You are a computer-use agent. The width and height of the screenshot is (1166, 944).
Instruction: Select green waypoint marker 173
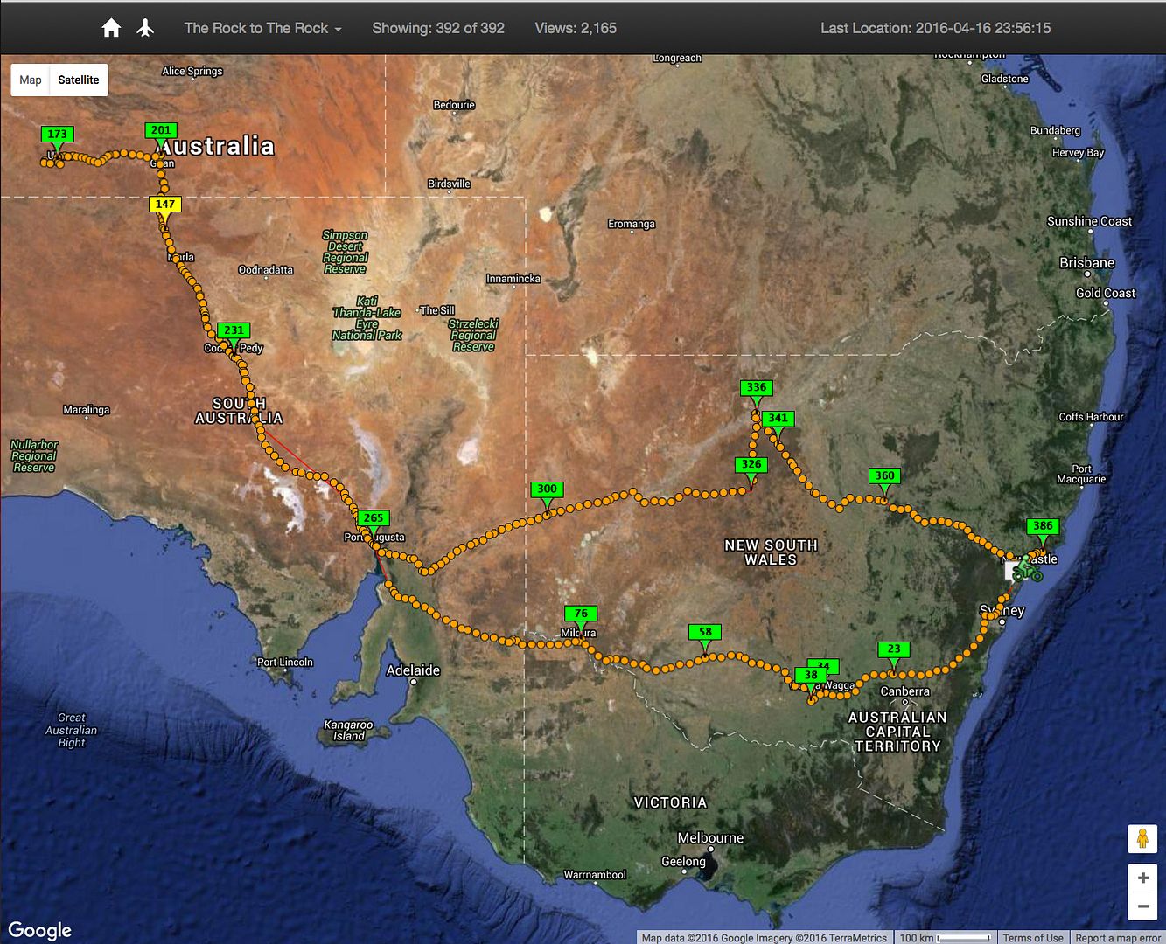tap(58, 135)
